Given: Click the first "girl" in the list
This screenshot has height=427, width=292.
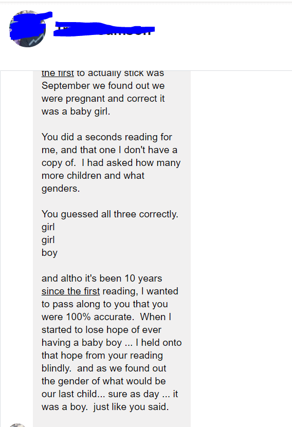Looking at the screenshot, I should click(x=48, y=227).
